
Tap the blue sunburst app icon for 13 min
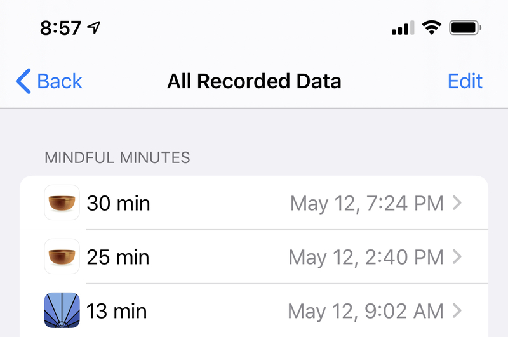click(x=62, y=310)
